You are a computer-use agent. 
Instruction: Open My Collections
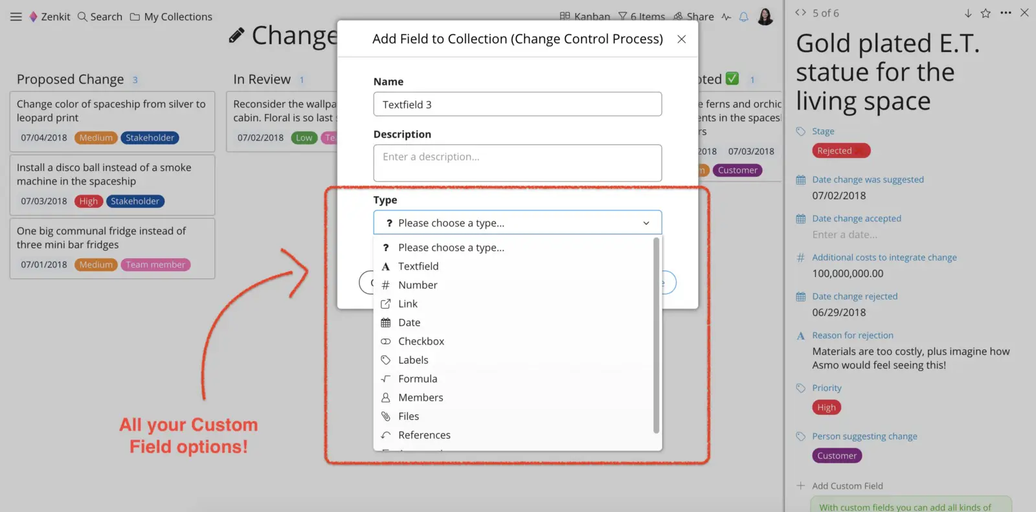pos(171,17)
